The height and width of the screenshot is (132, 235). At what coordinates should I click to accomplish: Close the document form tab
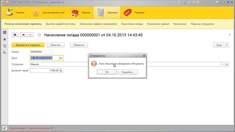(230, 35)
